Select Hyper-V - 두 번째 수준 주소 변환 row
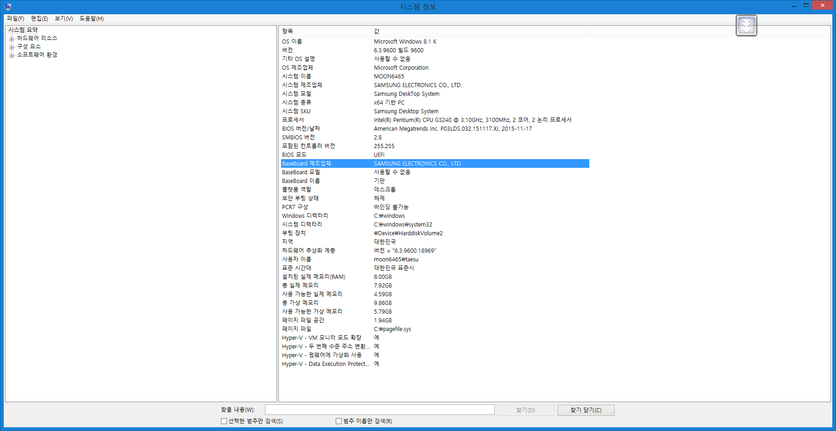 click(435, 347)
